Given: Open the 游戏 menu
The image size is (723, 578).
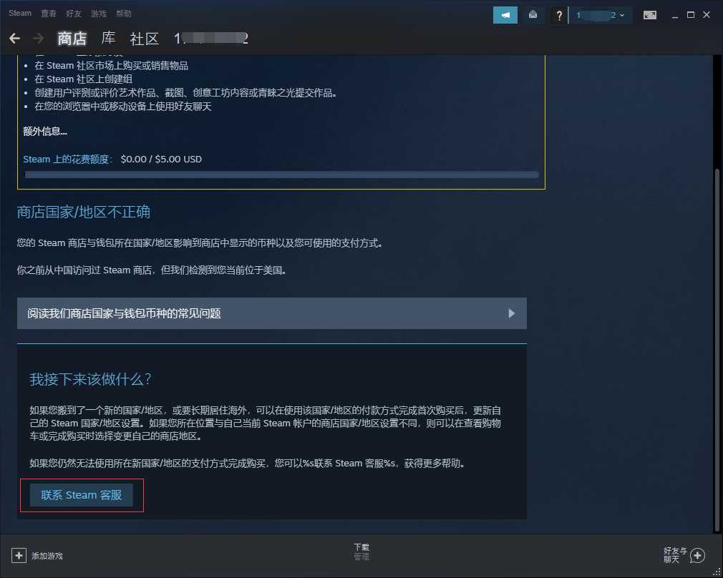Looking at the screenshot, I should [99, 14].
